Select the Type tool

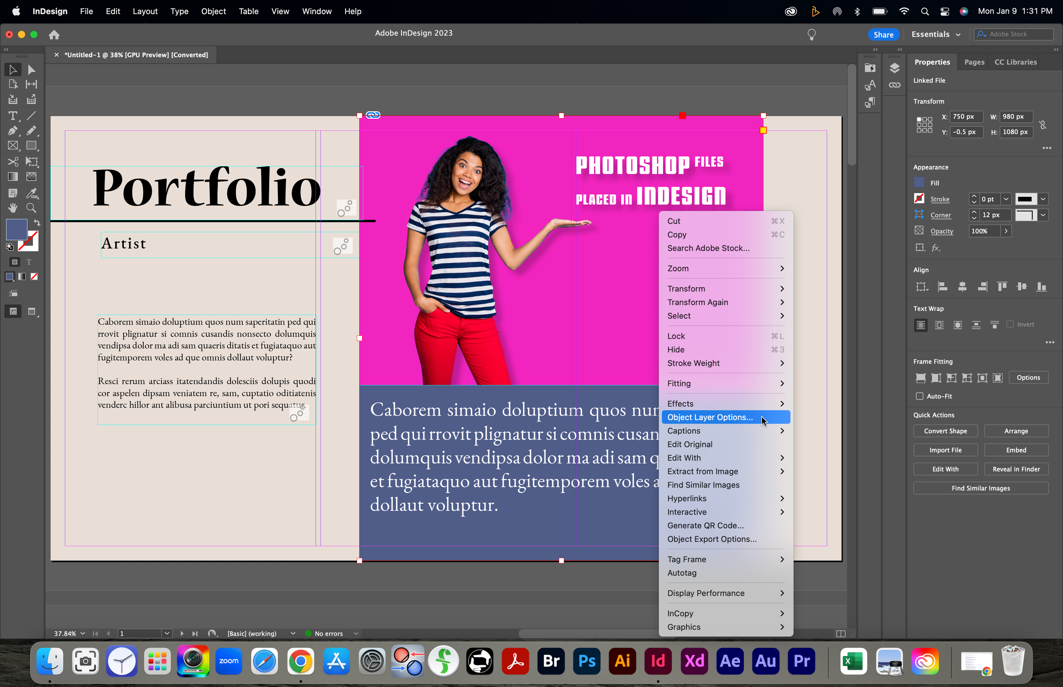tap(13, 116)
